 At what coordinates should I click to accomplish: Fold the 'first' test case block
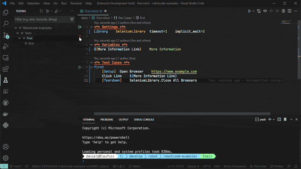91,67
